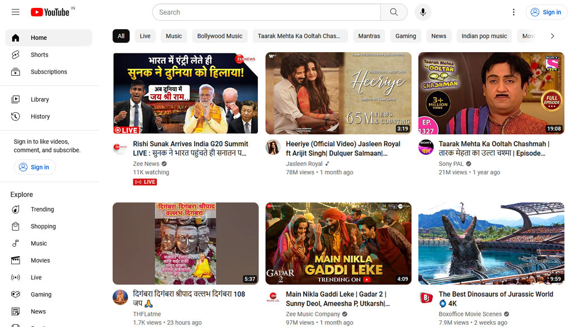Open the Rishi Sunak G20 Summit video title
The width and height of the screenshot is (574, 327).
tap(191, 148)
